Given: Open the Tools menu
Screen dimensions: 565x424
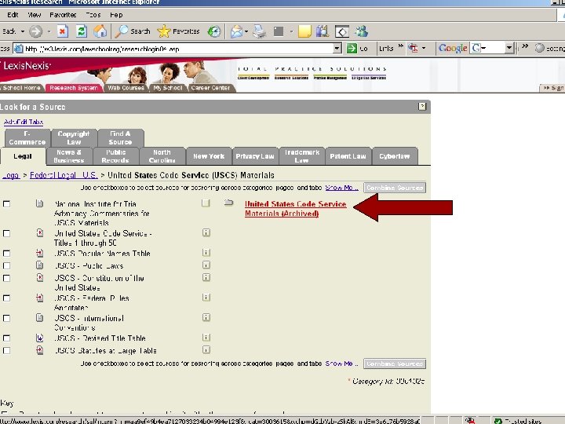Looking at the screenshot, I should coord(93,15).
